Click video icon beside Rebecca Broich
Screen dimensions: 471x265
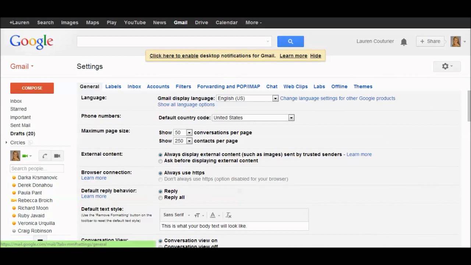pyautogui.click(x=14, y=201)
